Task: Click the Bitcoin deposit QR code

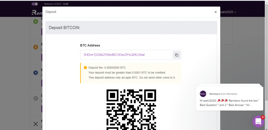Action: [x=131, y=110]
